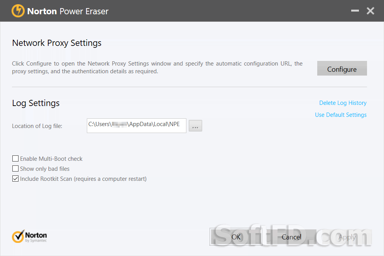Focus the Location of Log file field
The height and width of the screenshot is (256, 384).
136,126
